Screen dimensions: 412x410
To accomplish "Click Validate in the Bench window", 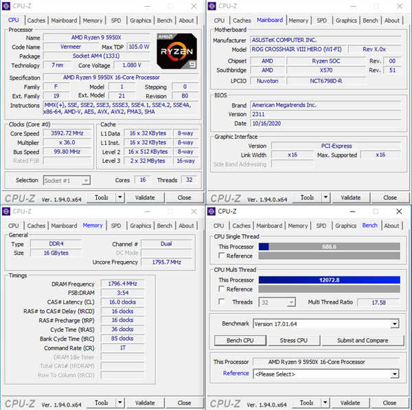I will pos(350,403).
